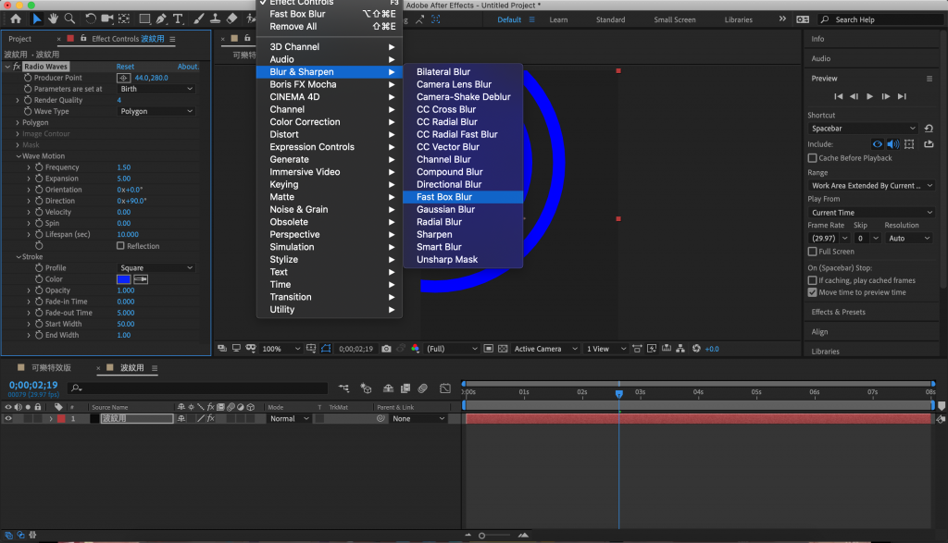
Task: Open Parameters are set at dropdown
Action: [156, 89]
